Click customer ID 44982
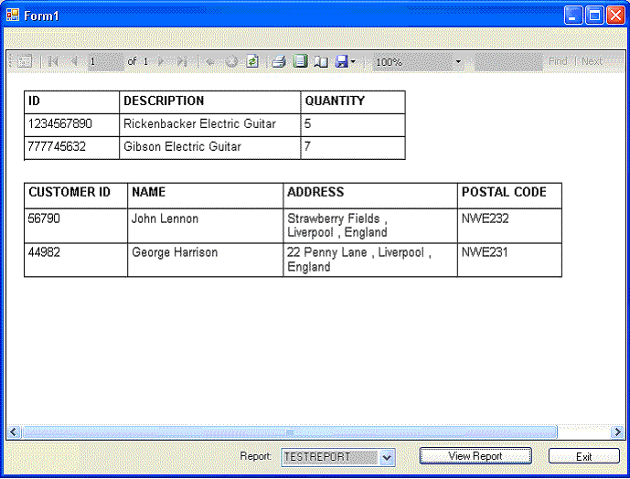The width and height of the screenshot is (630, 479). tap(76, 260)
